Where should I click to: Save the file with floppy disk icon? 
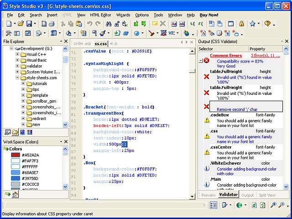tap(29, 24)
